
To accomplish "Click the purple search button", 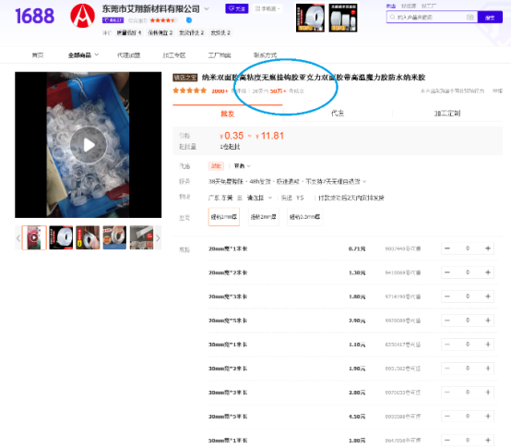I will coord(490,17).
